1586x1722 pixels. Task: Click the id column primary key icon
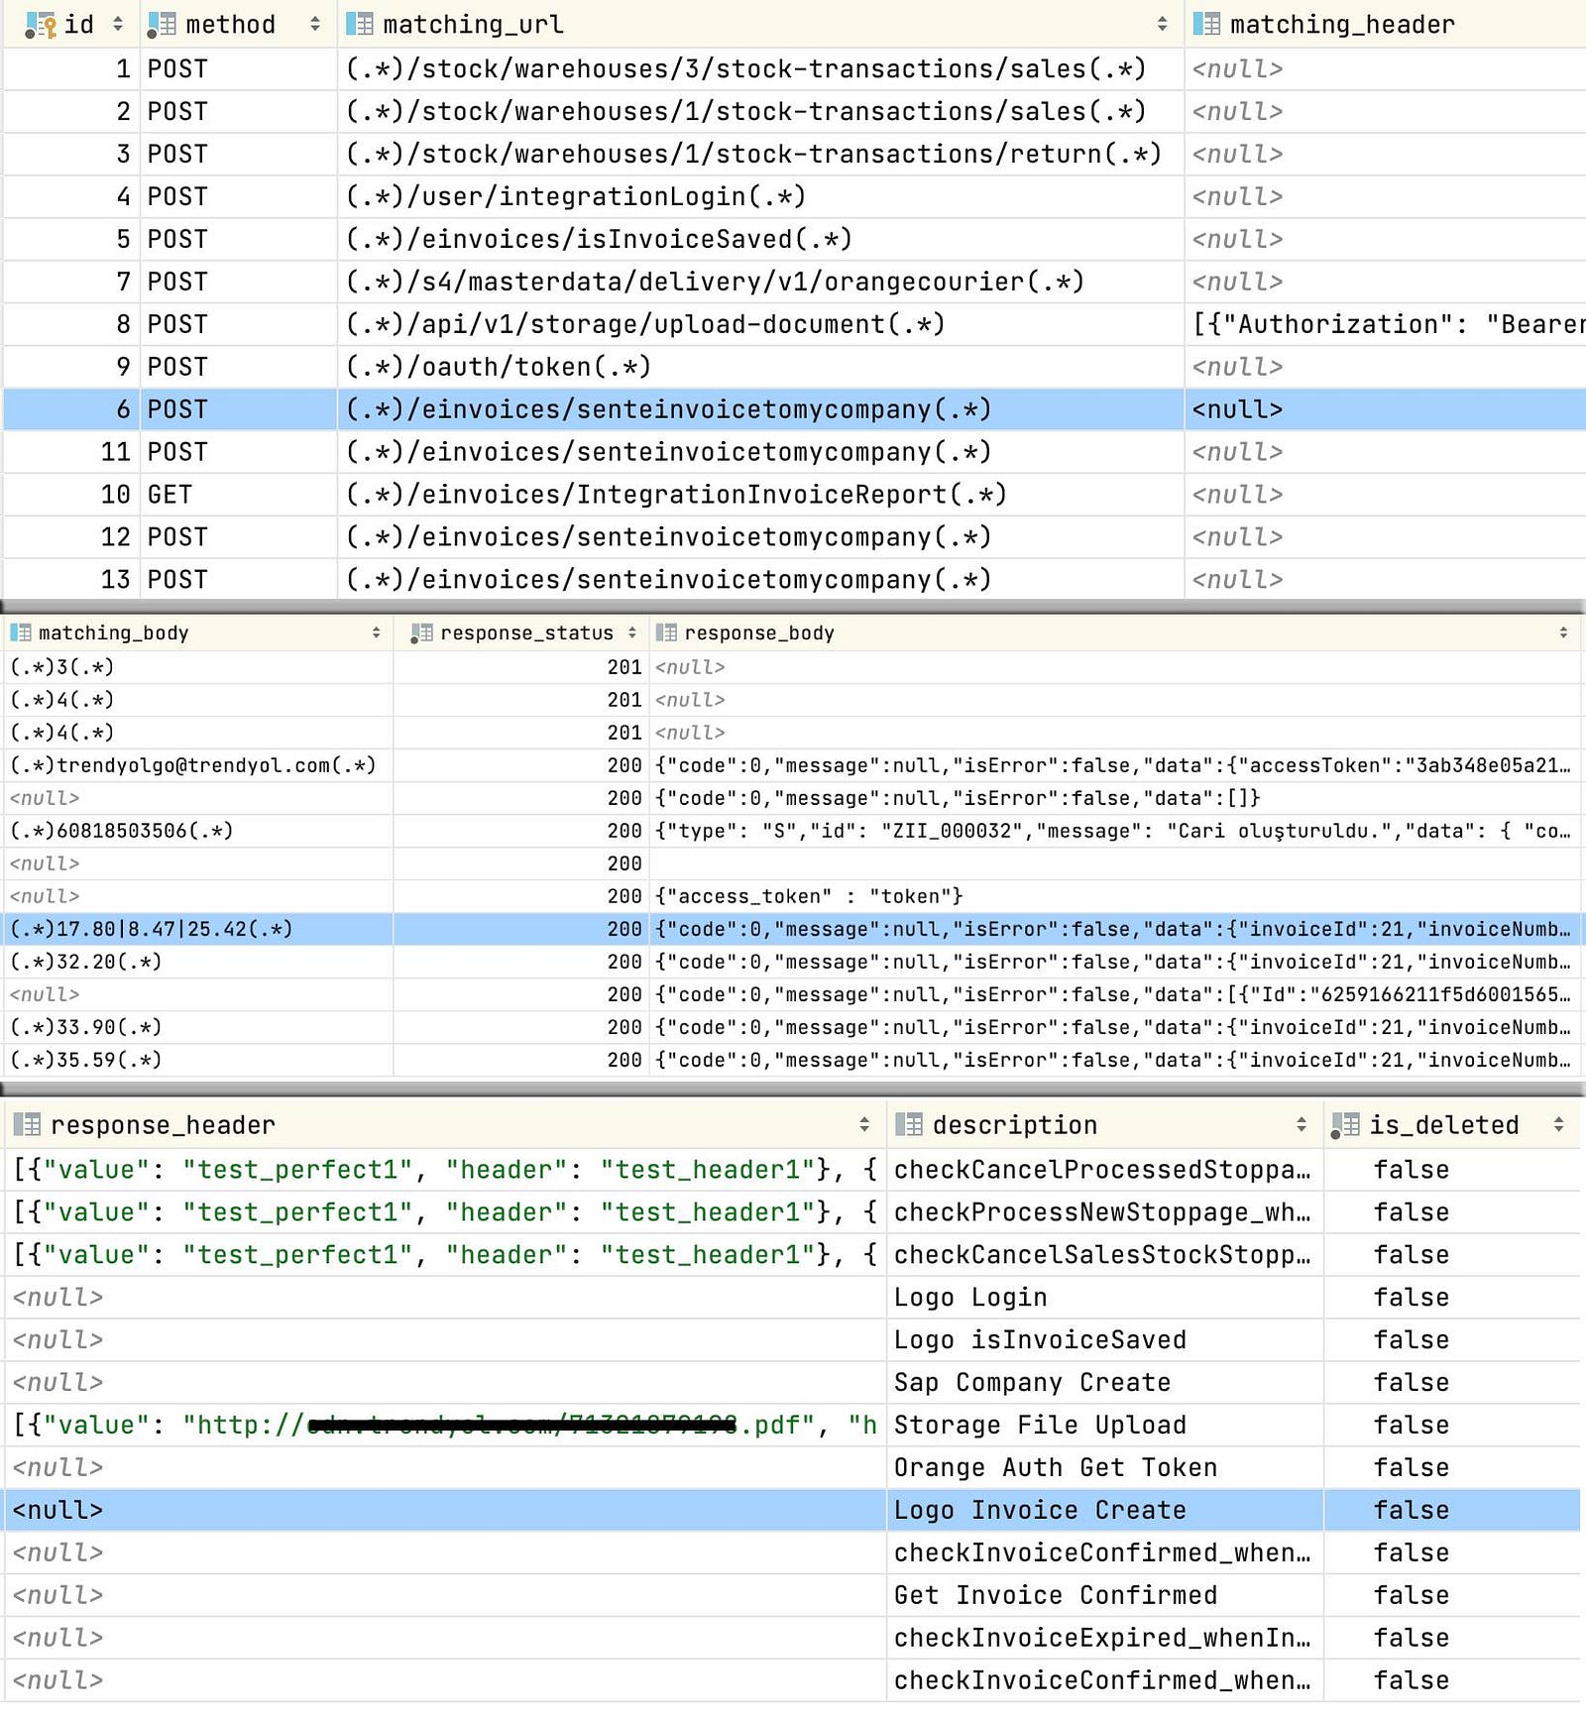click(x=41, y=25)
